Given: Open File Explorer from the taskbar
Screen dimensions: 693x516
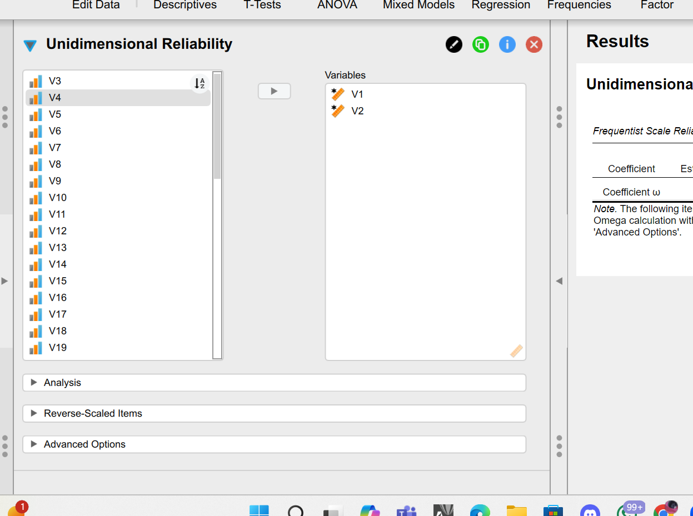Looking at the screenshot, I should 516,510.
